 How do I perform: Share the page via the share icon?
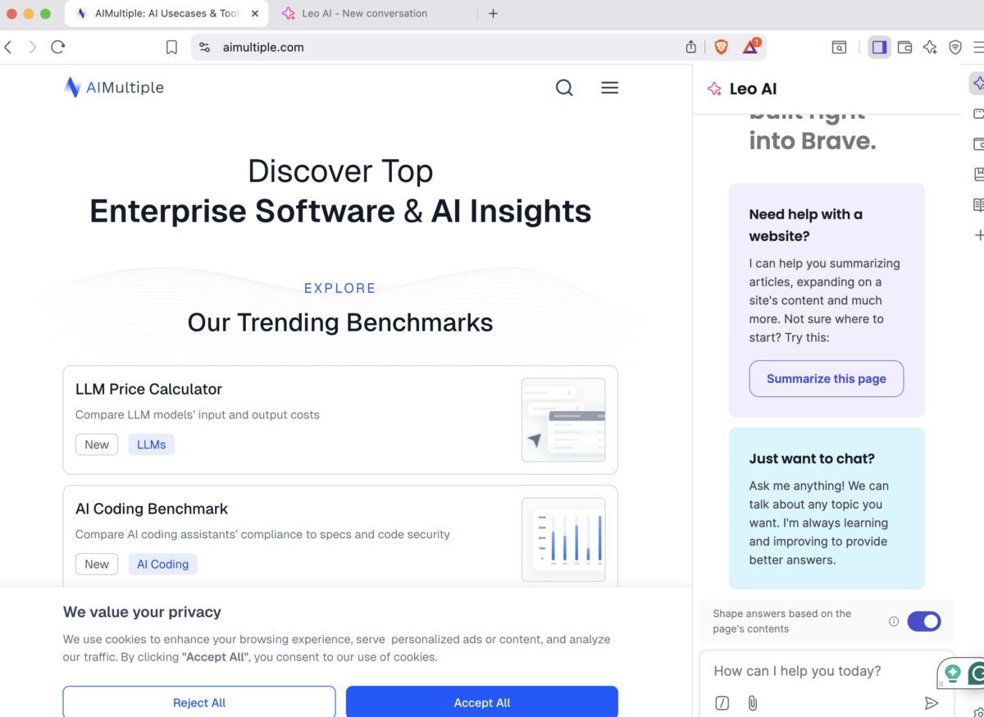(x=690, y=47)
